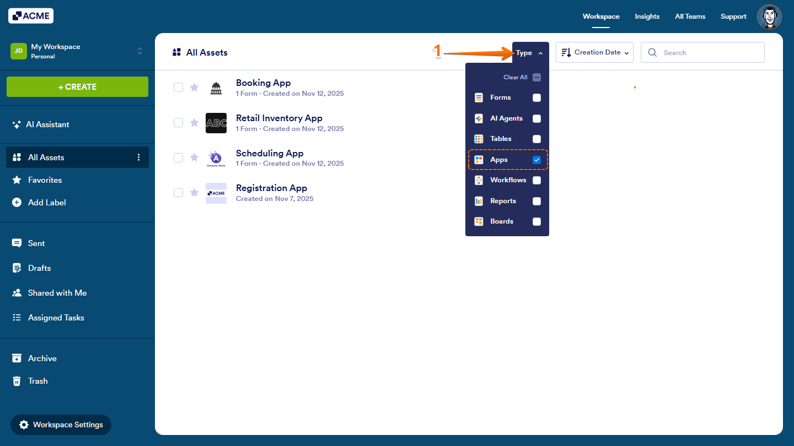
Task: Check the Workflows filter option
Action: 537,180
